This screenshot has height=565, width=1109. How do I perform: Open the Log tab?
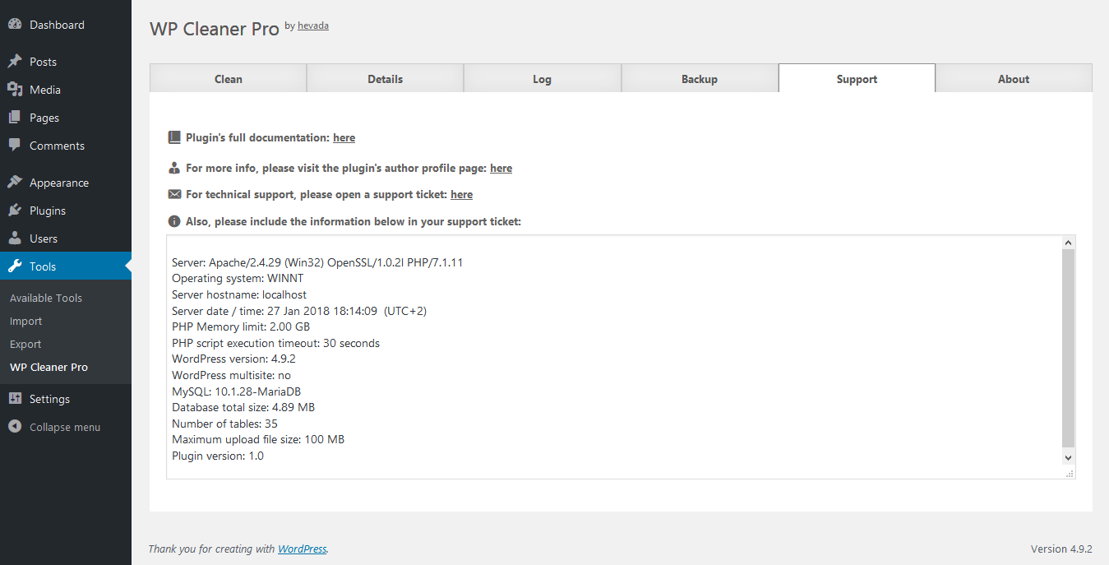542,78
